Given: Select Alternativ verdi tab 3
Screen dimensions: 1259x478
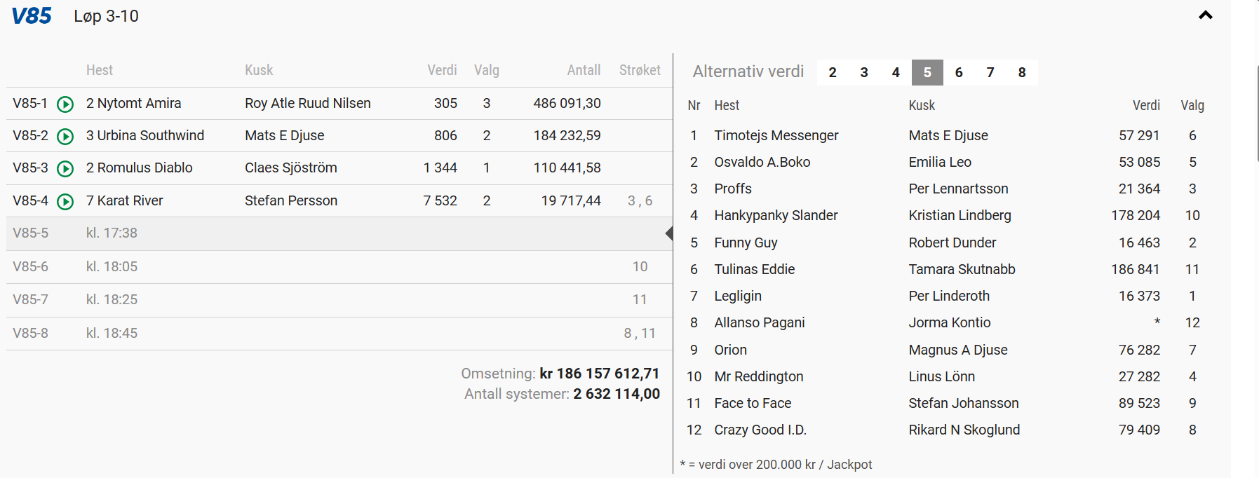Looking at the screenshot, I should [x=864, y=73].
